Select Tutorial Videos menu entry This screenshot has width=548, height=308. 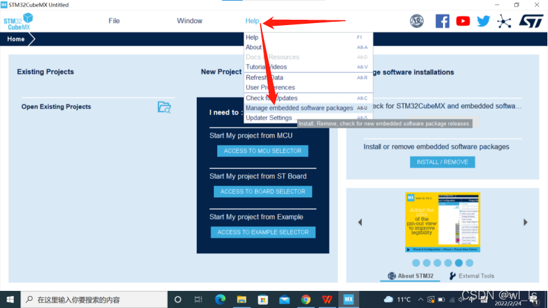308,67
